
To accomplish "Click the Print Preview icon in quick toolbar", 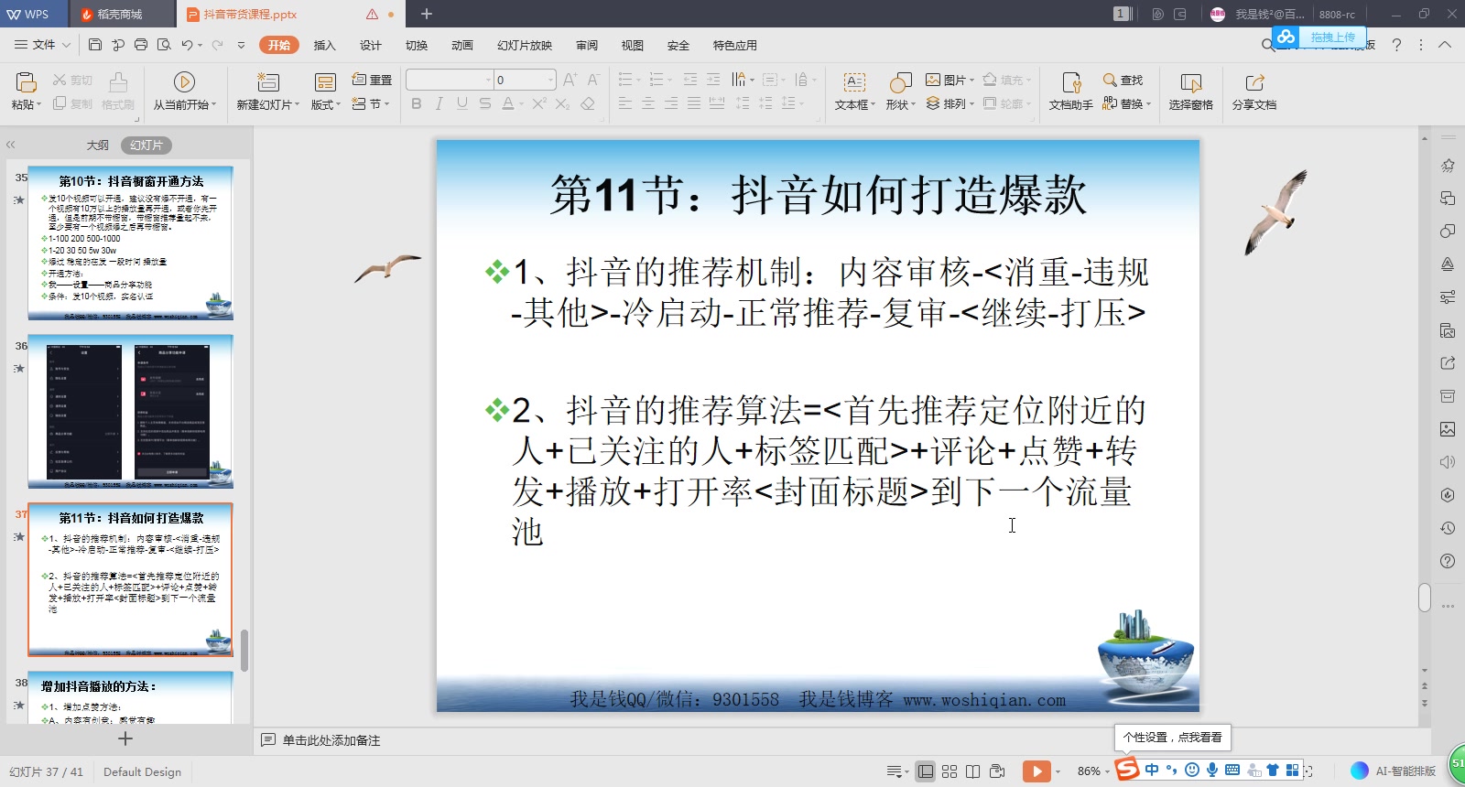I will (164, 44).
